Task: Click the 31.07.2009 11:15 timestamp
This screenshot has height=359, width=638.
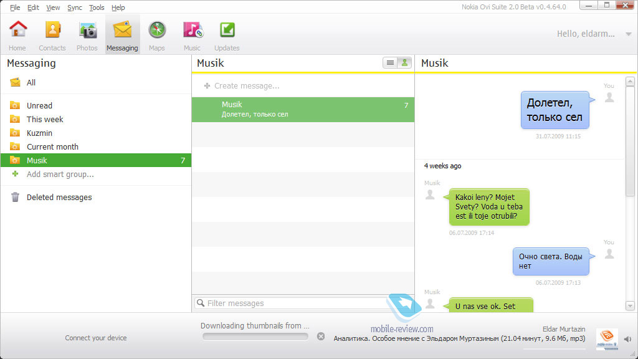Action: (x=558, y=136)
